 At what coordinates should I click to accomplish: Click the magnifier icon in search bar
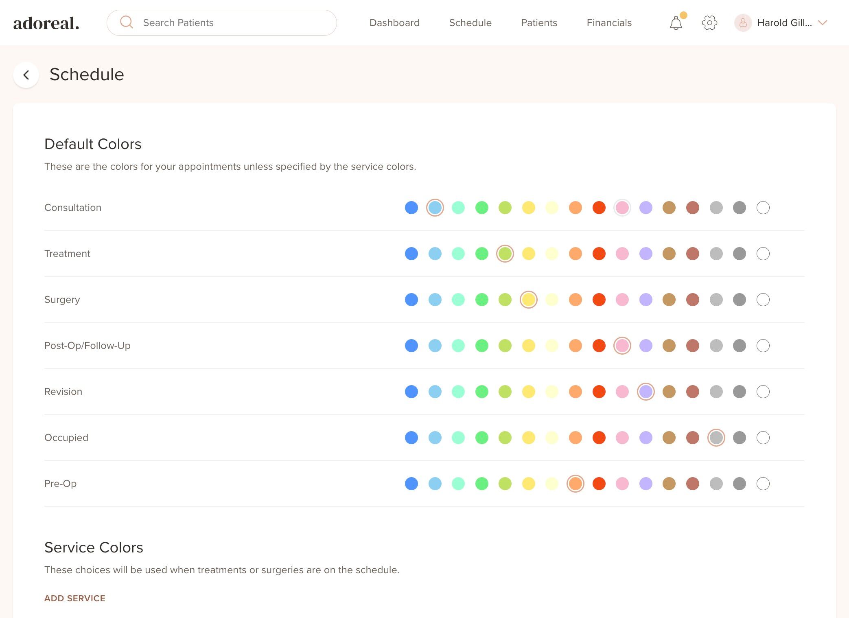pyautogui.click(x=127, y=22)
